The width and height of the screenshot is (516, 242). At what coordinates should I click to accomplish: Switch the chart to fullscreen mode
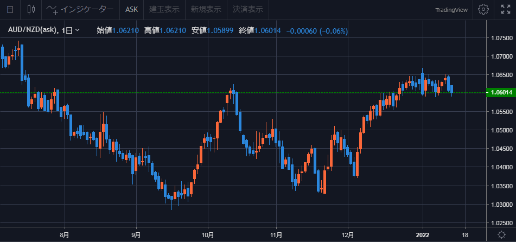tap(505, 9)
